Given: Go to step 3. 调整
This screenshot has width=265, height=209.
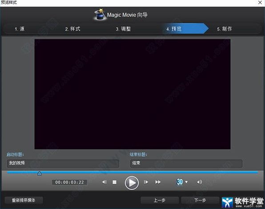Looking at the screenshot, I should 123,29.
